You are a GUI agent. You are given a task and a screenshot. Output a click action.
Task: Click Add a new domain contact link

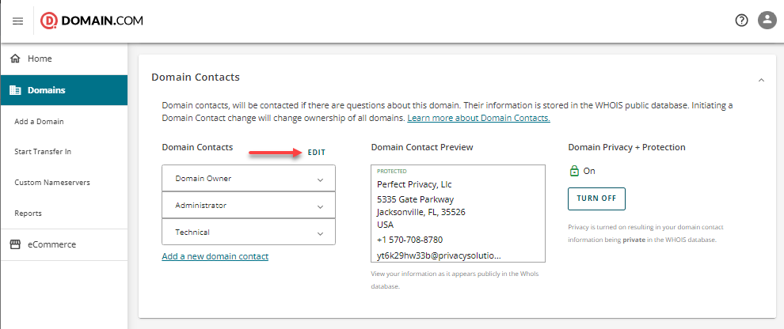pos(215,256)
